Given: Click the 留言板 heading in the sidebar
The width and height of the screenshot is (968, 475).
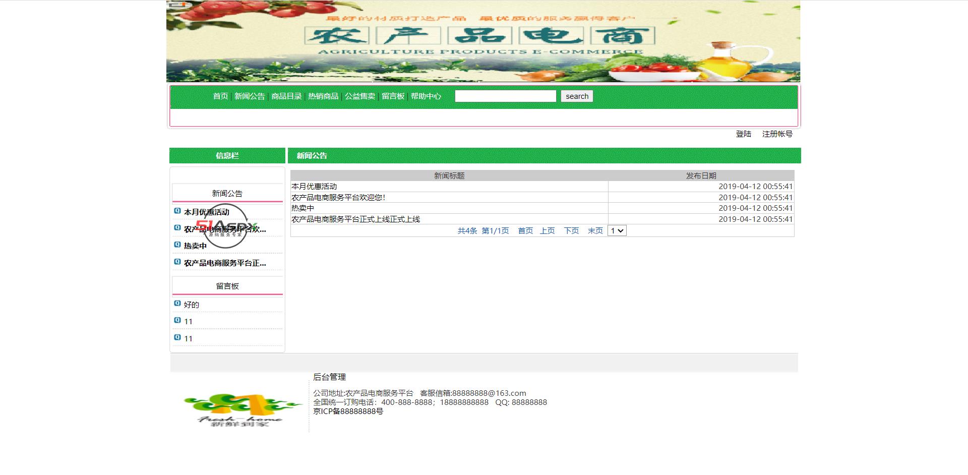Looking at the screenshot, I should pyautogui.click(x=227, y=286).
